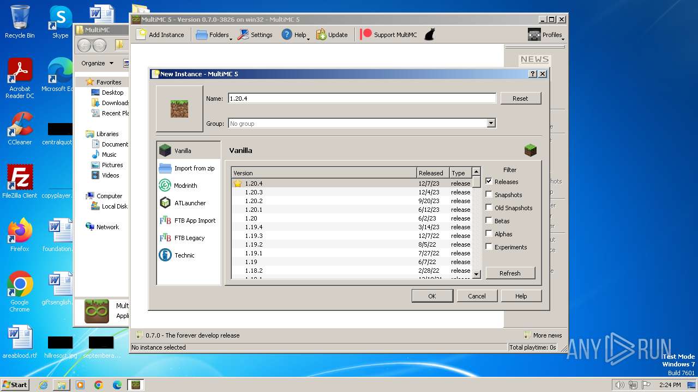Viewport: 698px width, 392px height.
Task: Click the cat icon in toolbar
Action: [430, 34]
